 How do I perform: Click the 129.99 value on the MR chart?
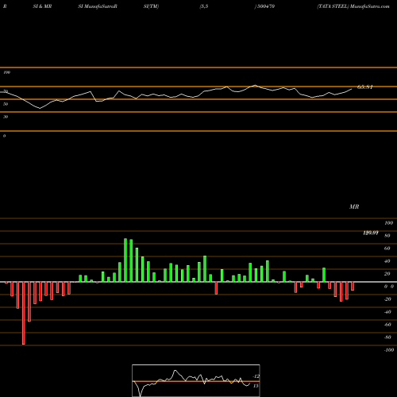click(x=371, y=233)
